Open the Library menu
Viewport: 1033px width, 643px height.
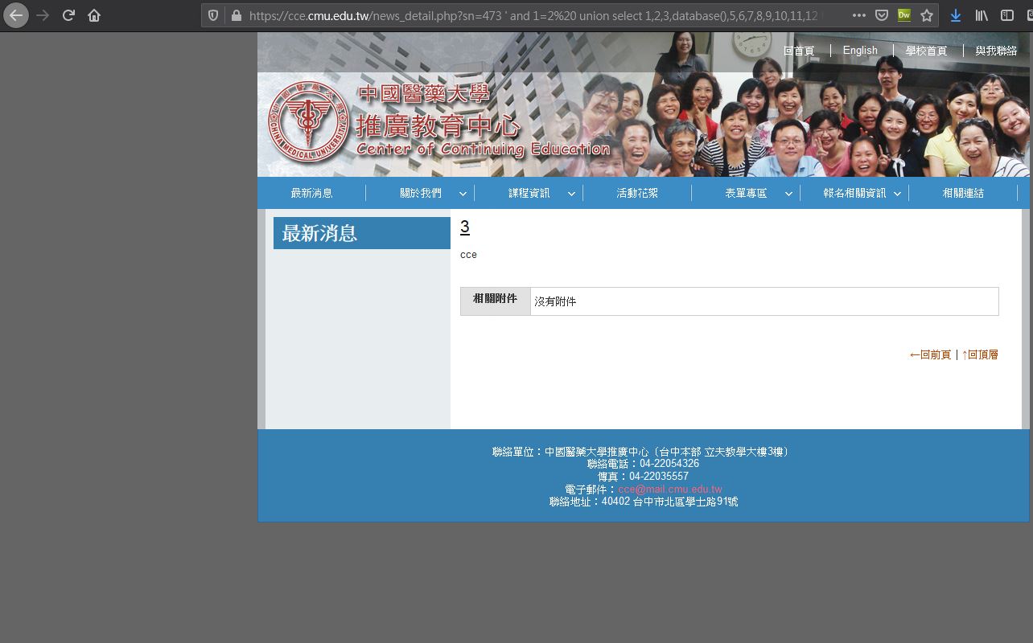tap(982, 15)
